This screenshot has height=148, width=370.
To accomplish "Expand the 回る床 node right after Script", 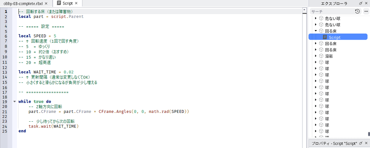I will [x=316, y=43].
